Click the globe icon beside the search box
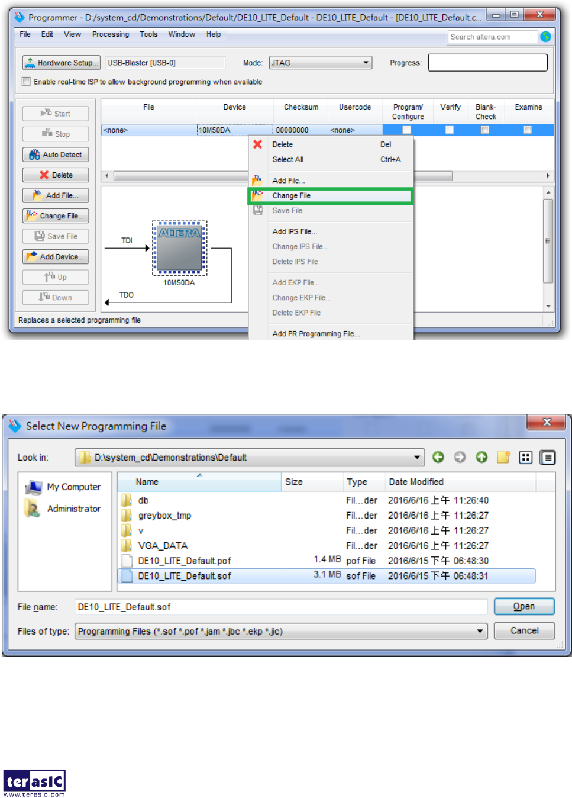Viewport: 572px width, 798px height. pos(545,37)
